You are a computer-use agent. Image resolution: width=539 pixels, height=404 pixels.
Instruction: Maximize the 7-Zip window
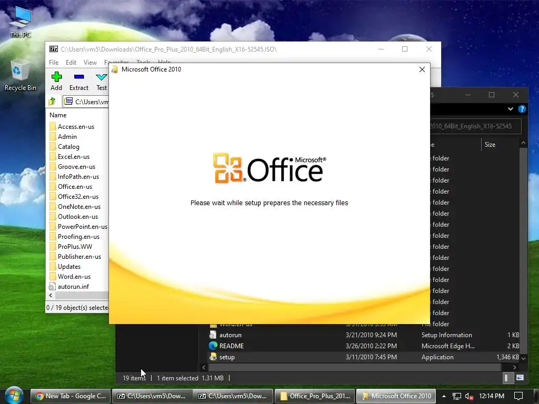coord(405,49)
